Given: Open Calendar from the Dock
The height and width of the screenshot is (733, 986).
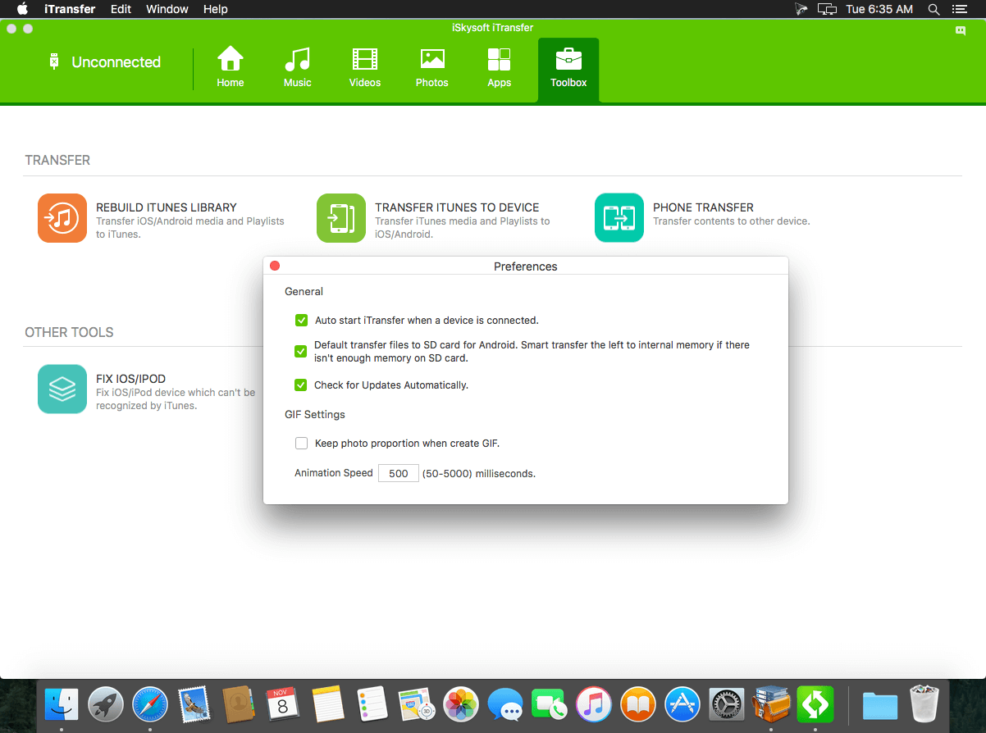Looking at the screenshot, I should [283, 704].
